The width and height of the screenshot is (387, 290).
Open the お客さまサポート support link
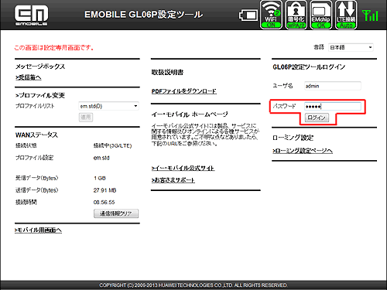click(173, 180)
